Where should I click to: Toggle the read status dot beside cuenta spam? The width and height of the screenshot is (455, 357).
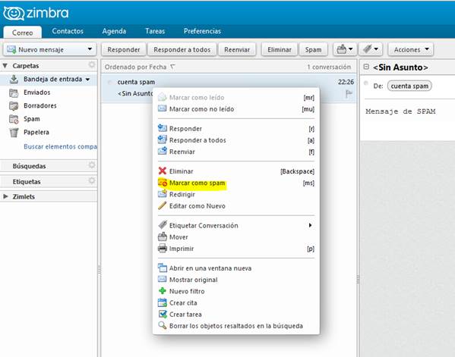click(109, 82)
